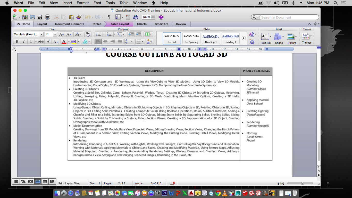Click the Clear Formatting eraser icon

click(88, 34)
